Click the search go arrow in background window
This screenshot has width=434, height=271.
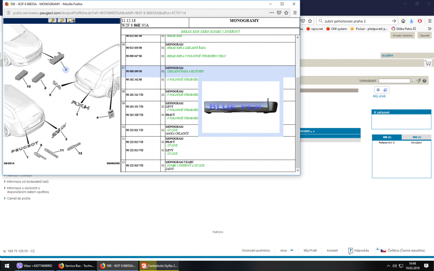coord(394,21)
